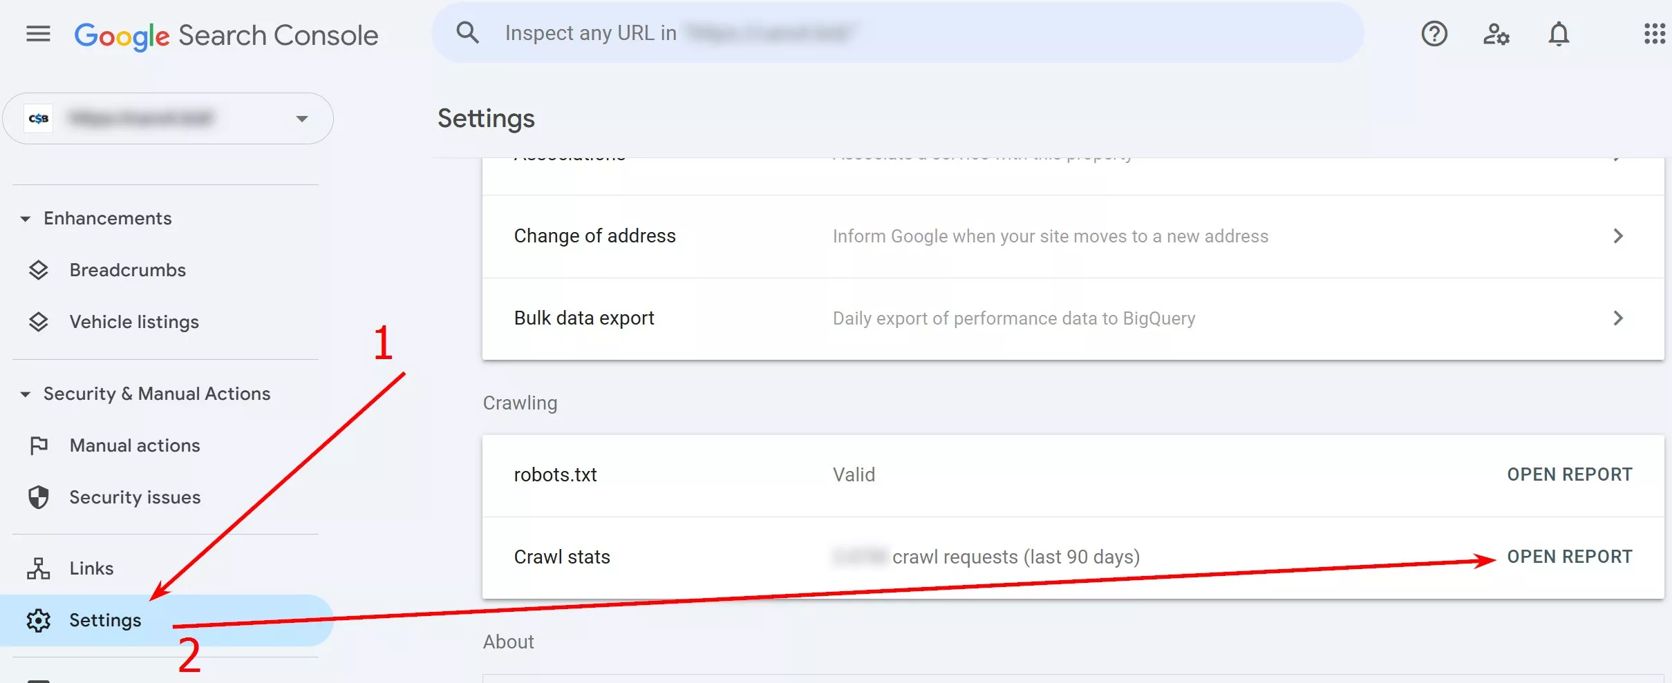This screenshot has width=1672, height=683.
Task: Collapse Security & Manual Actions section
Action: (x=26, y=394)
